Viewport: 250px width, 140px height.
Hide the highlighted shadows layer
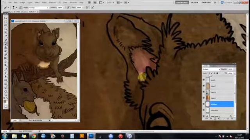204,104
